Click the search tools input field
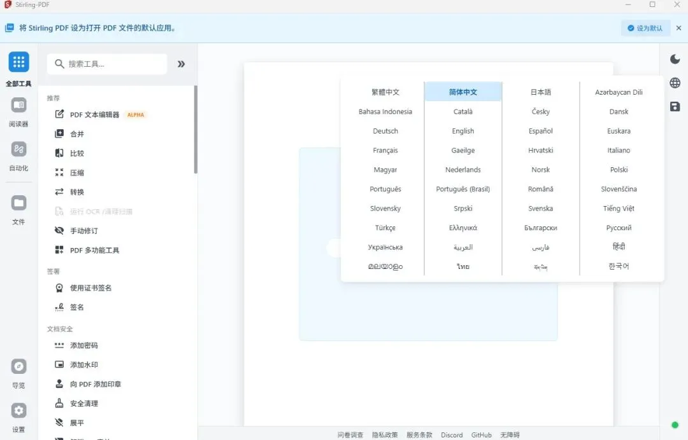Image resolution: width=688 pixels, height=440 pixels. coord(107,64)
